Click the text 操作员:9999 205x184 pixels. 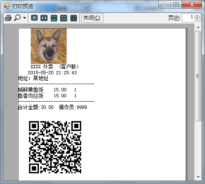pos(73,107)
